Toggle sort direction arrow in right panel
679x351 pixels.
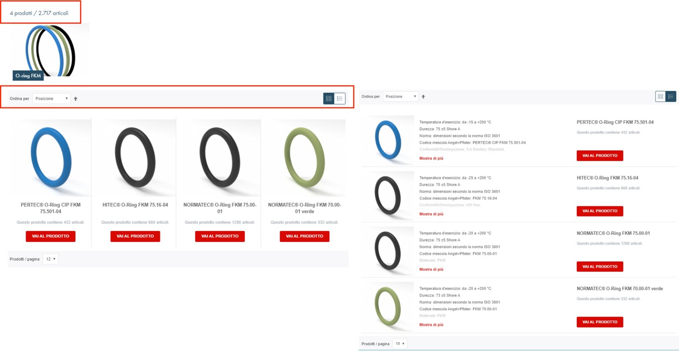coord(423,97)
